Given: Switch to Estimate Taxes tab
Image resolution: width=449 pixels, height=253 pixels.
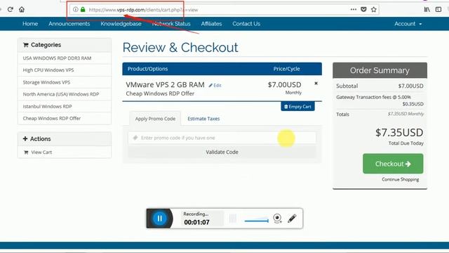Looking at the screenshot, I should pyautogui.click(x=203, y=119).
